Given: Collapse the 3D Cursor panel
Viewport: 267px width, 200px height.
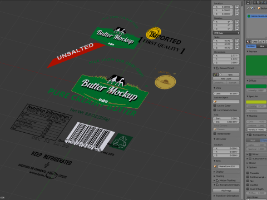Looking at the screenshot, I should click(215, 139).
